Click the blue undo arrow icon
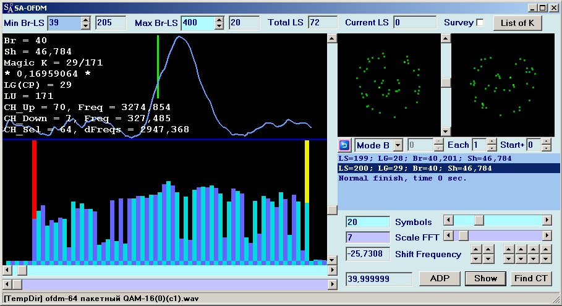 click(x=345, y=145)
